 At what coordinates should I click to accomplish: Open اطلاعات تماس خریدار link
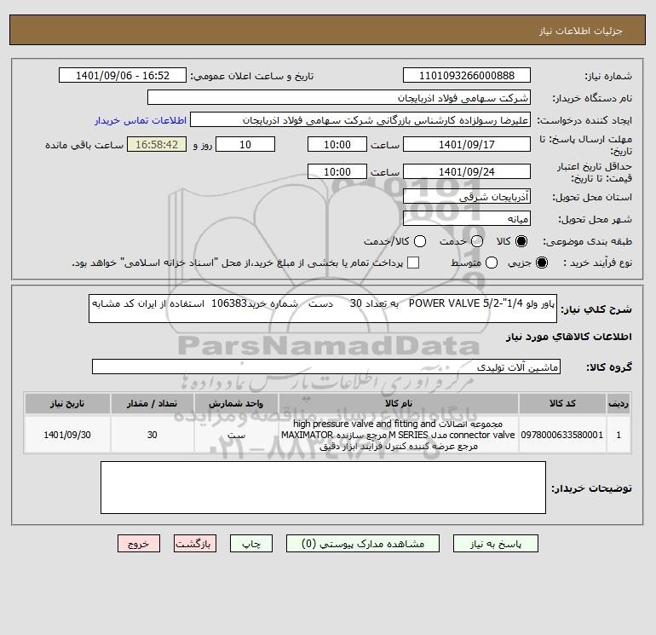pyautogui.click(x=141, y=120)
